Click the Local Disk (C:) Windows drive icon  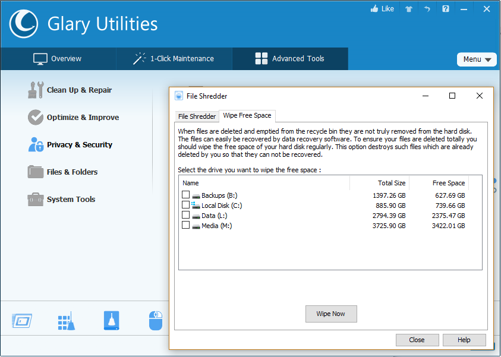click(196, 206)
